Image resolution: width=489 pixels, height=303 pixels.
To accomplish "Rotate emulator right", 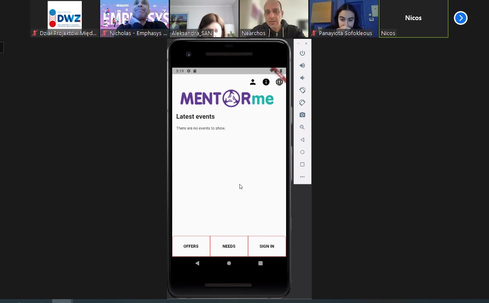I will 302,103.
